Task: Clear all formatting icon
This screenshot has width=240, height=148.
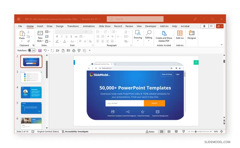Action: (90, 41)
